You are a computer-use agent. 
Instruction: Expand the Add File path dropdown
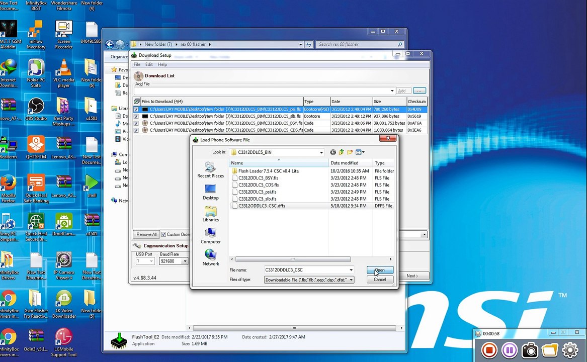[x=392, y=91]
